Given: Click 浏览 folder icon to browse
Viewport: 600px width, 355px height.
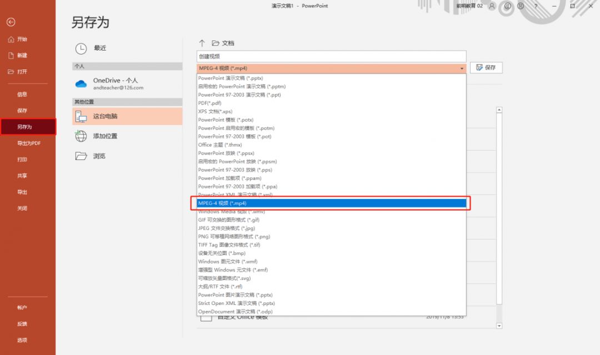Looking at the screenshot, I should click(81, 156).
